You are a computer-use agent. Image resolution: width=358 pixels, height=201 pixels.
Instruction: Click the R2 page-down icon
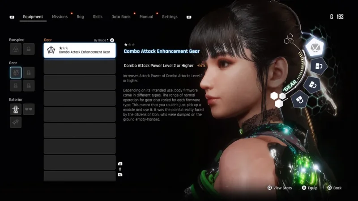(x=120, y=175)
